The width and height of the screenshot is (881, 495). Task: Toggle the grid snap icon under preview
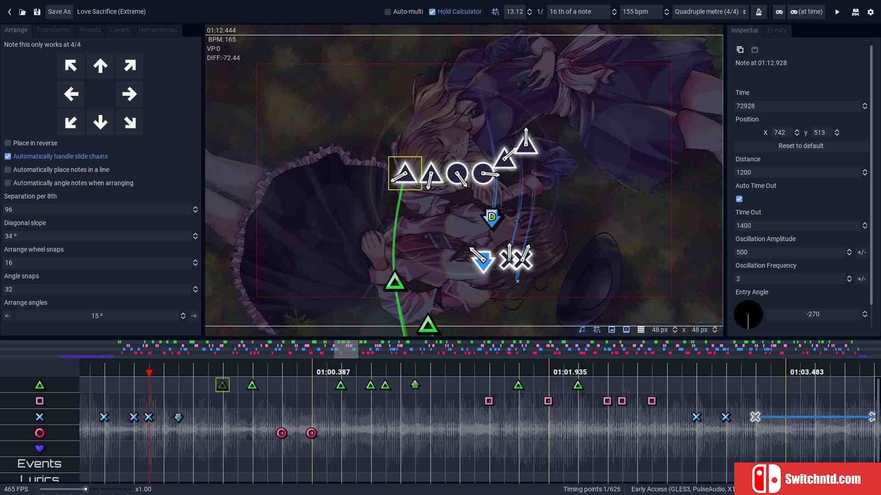tap(597, 330)
